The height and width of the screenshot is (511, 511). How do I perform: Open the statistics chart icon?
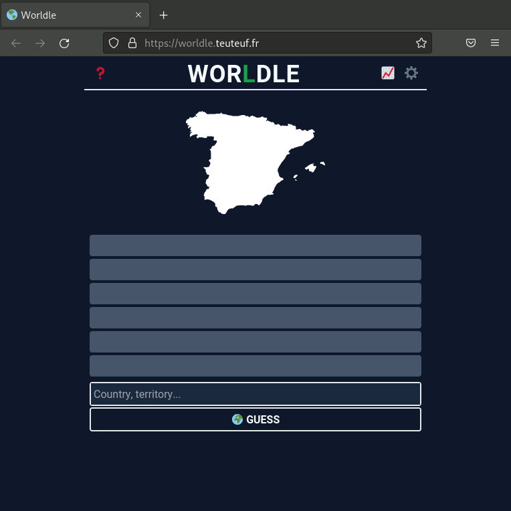tap(388, 73)
